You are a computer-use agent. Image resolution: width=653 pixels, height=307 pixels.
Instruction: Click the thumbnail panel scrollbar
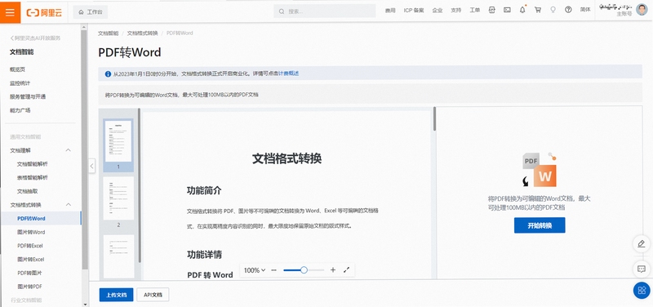point(140,186)
